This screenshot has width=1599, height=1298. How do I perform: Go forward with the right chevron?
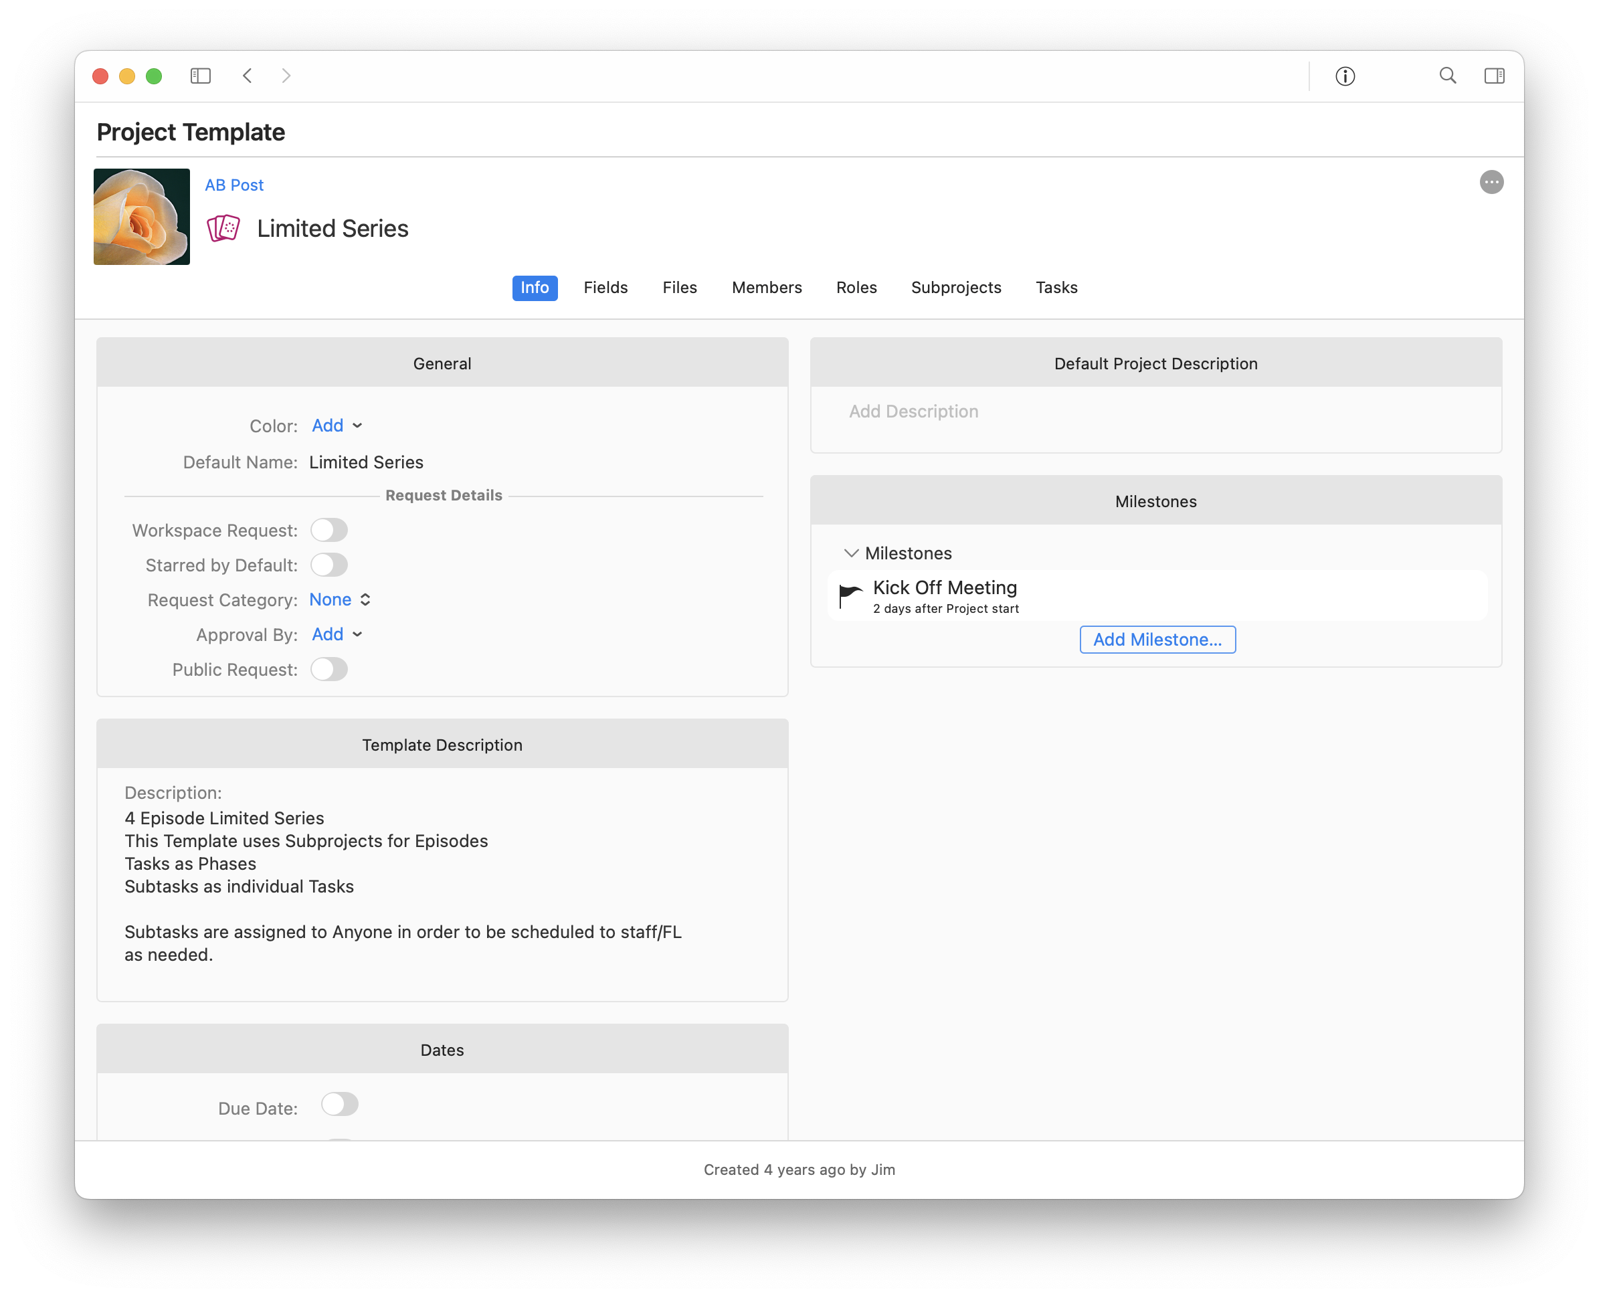pyautogui.click(x=286, y=76)
